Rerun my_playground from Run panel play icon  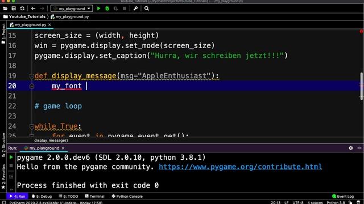[11, 158]
